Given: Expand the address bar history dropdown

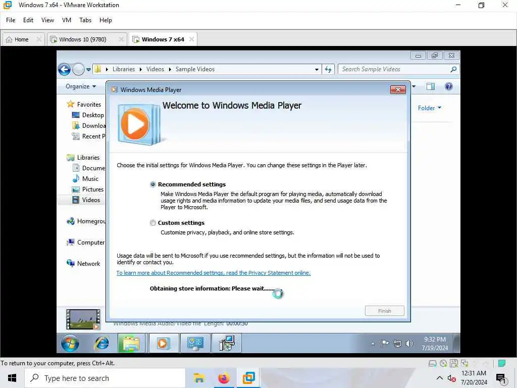Looking at the screenshot, I should [x=317, y=70].
